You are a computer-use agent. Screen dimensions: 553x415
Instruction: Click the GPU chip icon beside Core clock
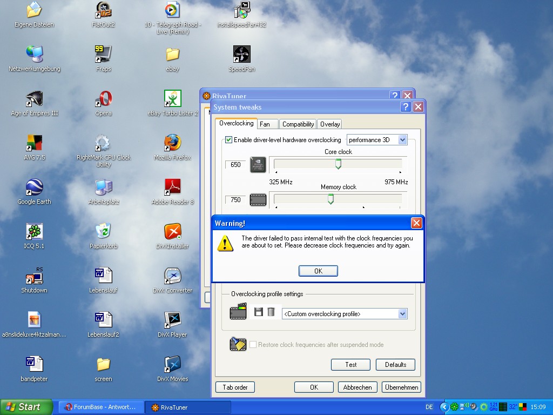coord(258,165)
